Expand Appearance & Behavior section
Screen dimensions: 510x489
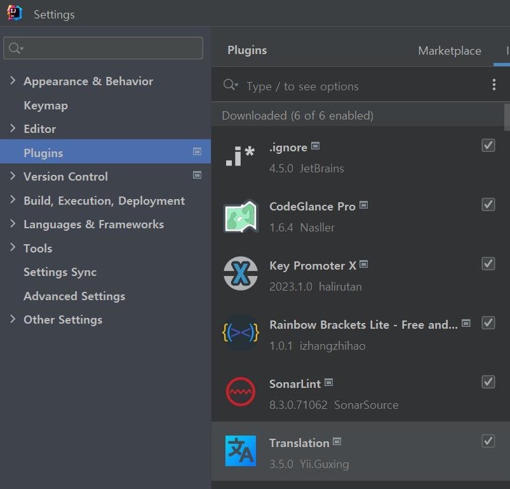(x=12, y=80)
